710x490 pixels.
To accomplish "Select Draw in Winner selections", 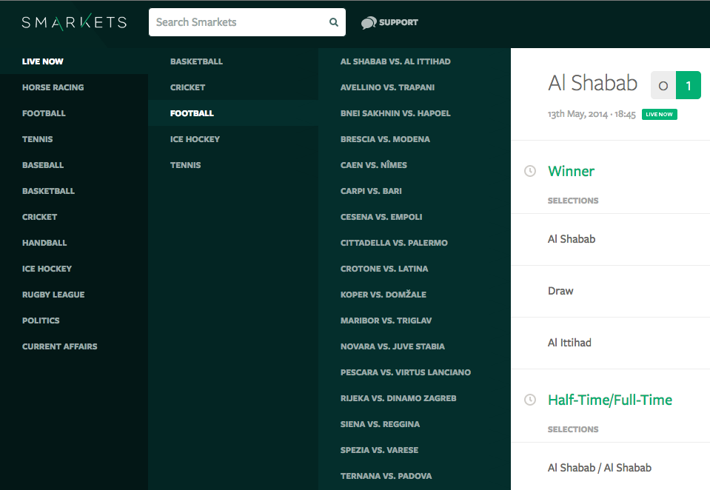I will pos(560,291).
